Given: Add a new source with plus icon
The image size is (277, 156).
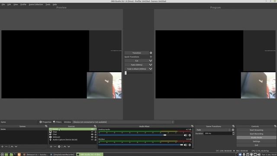Looking at the screenshot, I should tap(51, 146).
